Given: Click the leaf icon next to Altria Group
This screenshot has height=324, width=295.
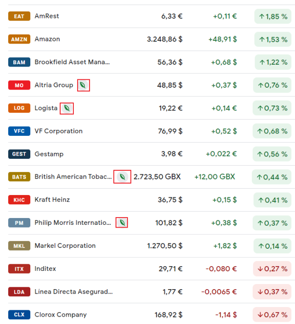Looking at the screenshot, I should 83,85.
